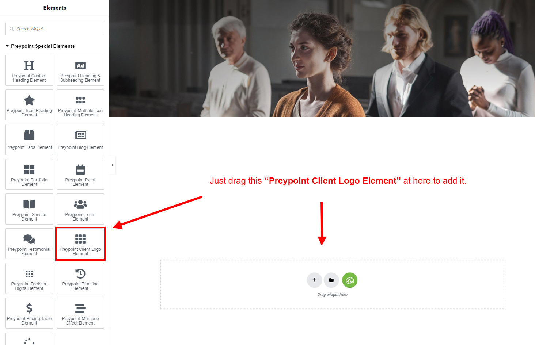Screen dimensions: 535x345
Task: Add new section with the plus button
Action: pos(314,280)
